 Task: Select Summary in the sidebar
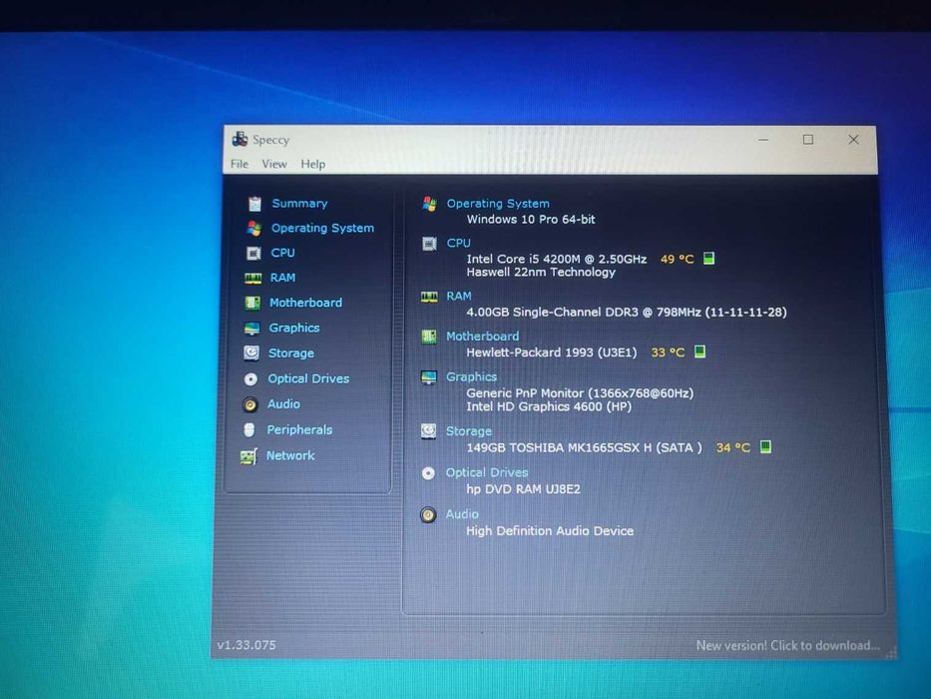299,204
